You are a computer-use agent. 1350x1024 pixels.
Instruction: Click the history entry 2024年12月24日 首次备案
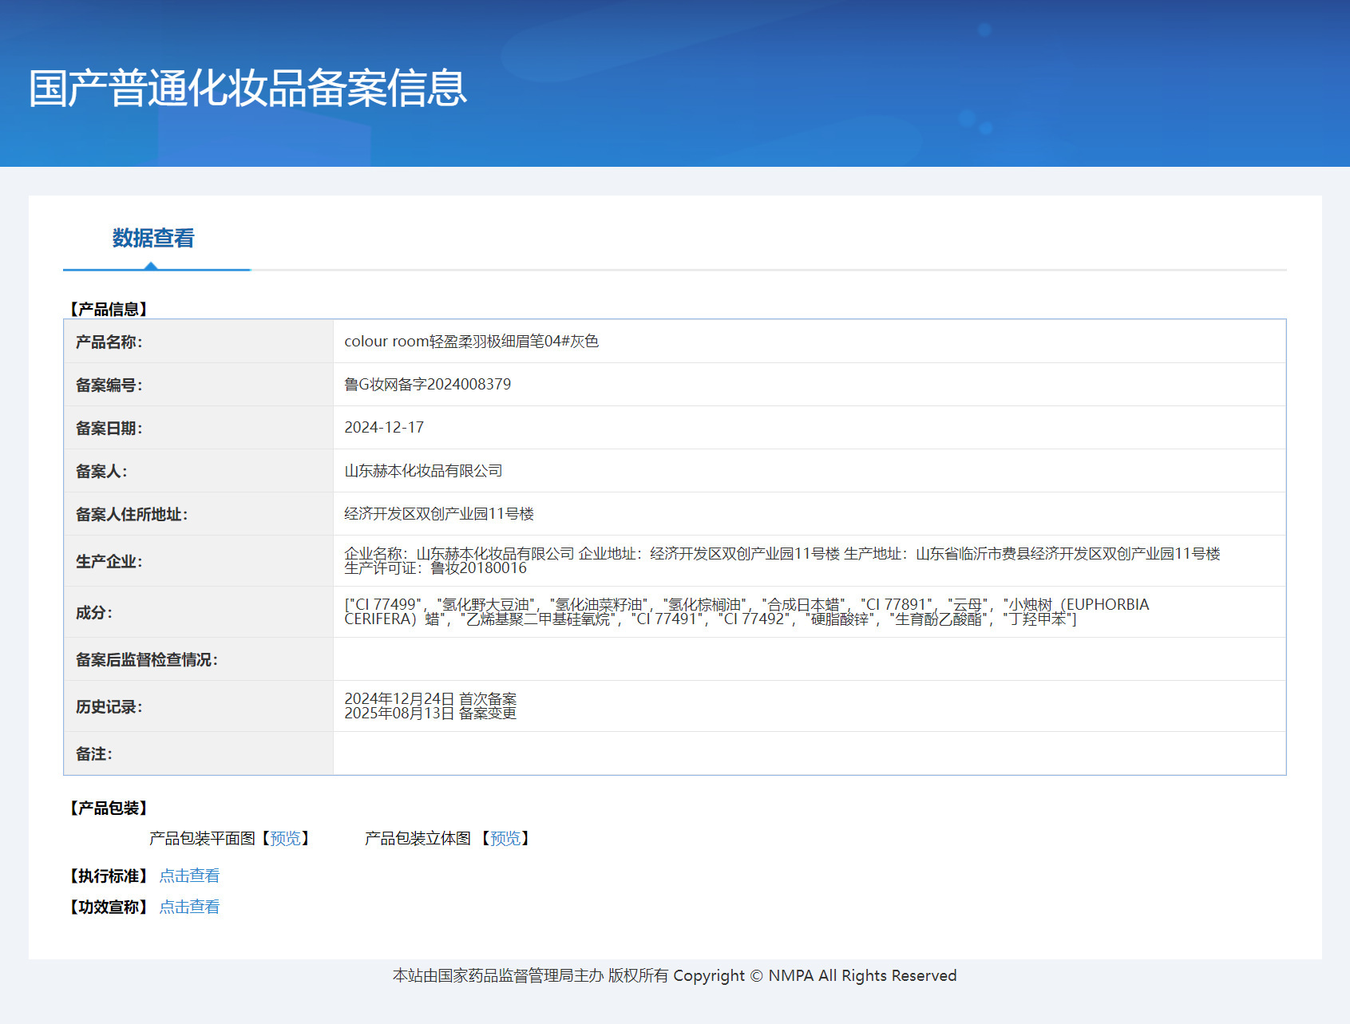(430, 698)
